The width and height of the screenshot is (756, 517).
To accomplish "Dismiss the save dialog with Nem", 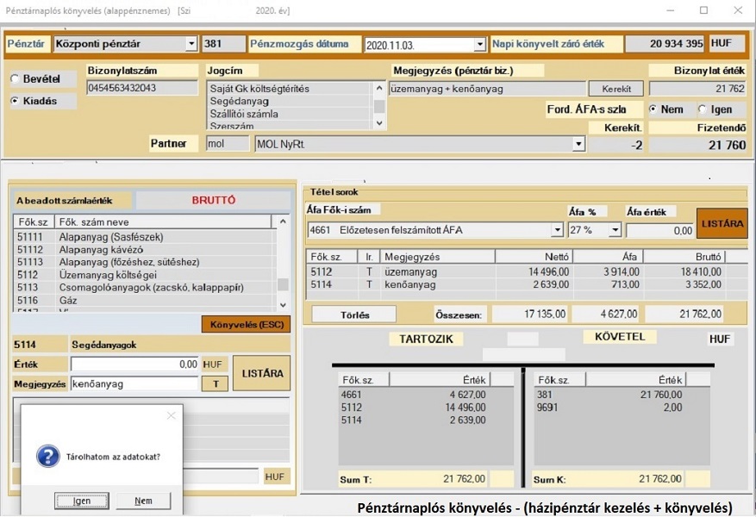I will coord(145,500).
